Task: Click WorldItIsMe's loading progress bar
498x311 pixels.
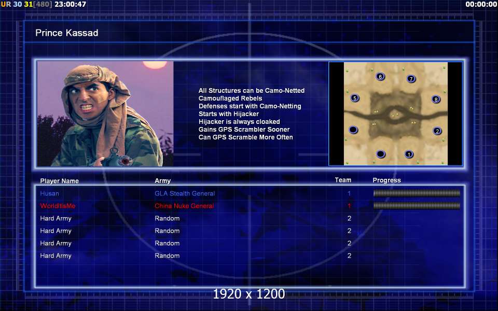Action: pos(417,206)
